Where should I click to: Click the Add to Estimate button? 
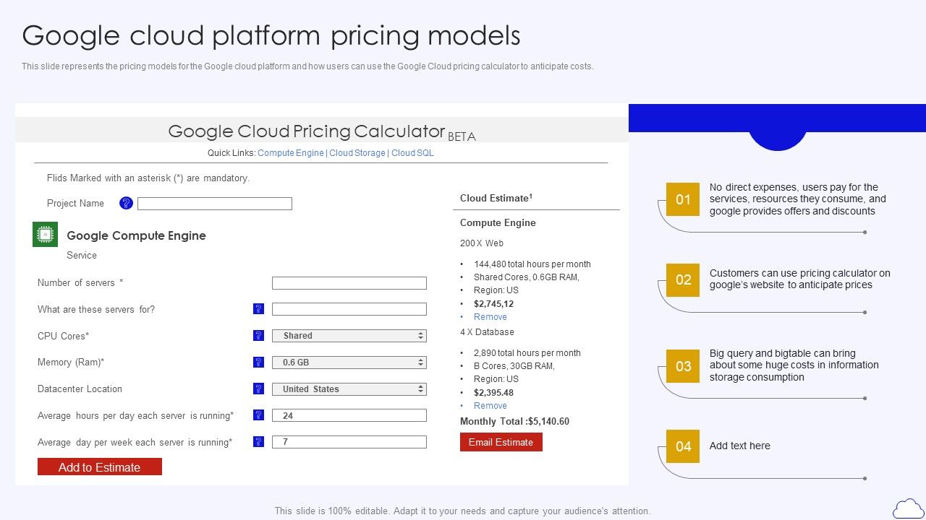[100, 467]
